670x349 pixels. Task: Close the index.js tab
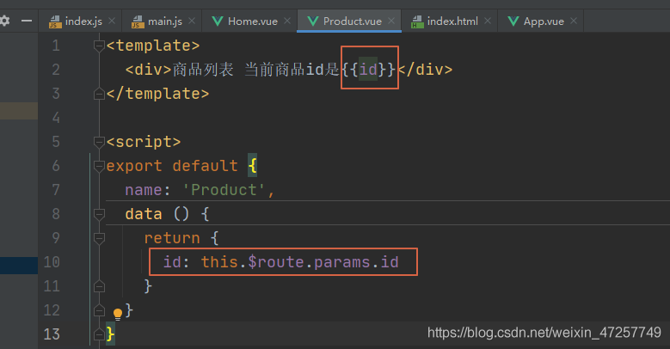[112, 21]
